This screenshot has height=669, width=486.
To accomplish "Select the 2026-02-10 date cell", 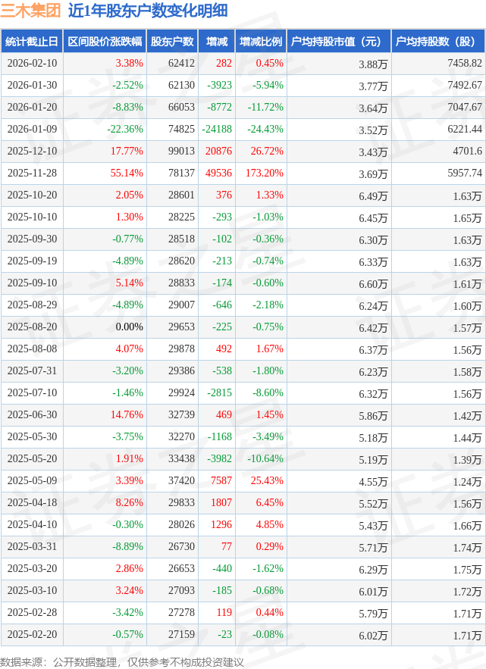I will click(x=32, y=64).
